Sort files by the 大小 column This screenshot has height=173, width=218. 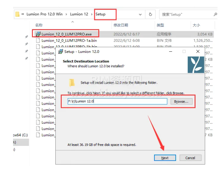pos(196,25)
